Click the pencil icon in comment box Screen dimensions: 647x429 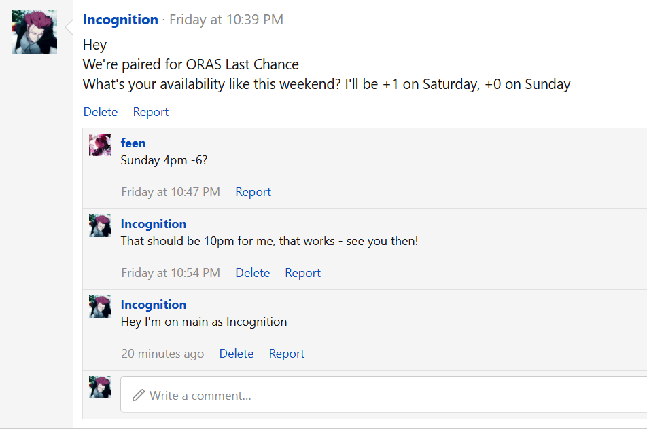(139, 395)
